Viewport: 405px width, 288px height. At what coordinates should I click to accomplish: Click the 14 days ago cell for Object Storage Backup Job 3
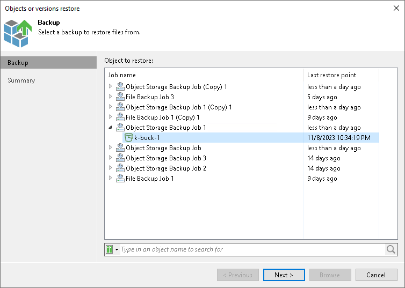(x=324, y=158)
